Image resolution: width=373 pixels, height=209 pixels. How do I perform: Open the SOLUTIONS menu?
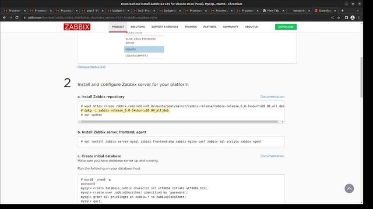(138, 27)
